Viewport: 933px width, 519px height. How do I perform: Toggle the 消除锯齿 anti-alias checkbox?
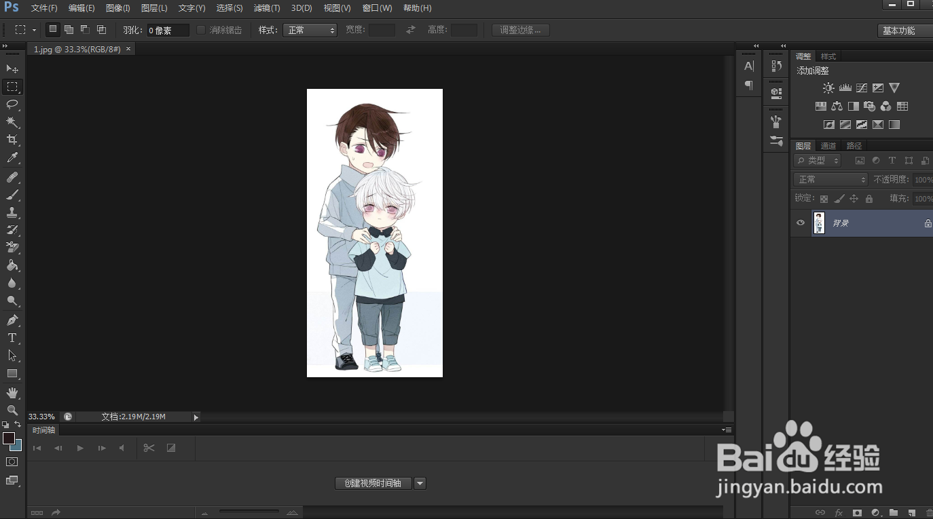[201, 30]
